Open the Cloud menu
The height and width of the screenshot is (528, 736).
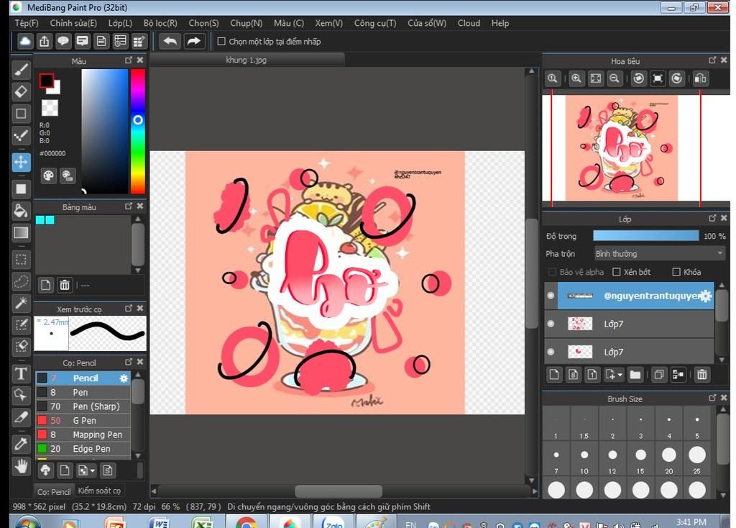click(469, 23)
